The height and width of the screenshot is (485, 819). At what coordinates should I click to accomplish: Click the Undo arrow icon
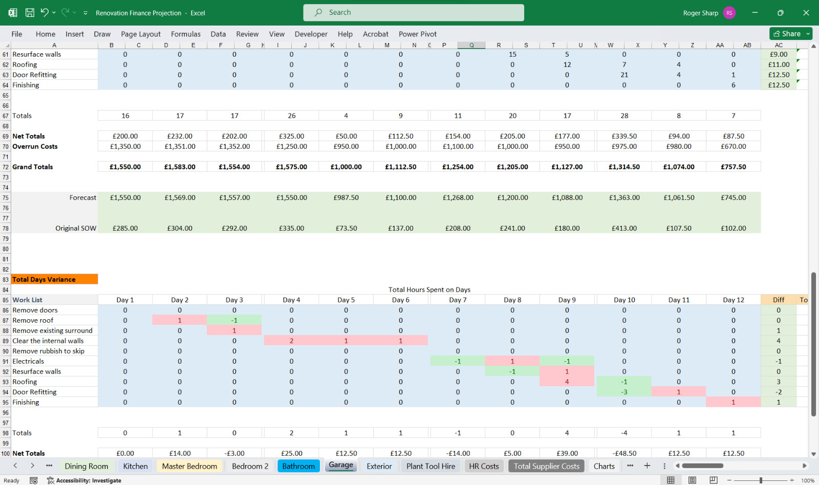tap(45, 12)
